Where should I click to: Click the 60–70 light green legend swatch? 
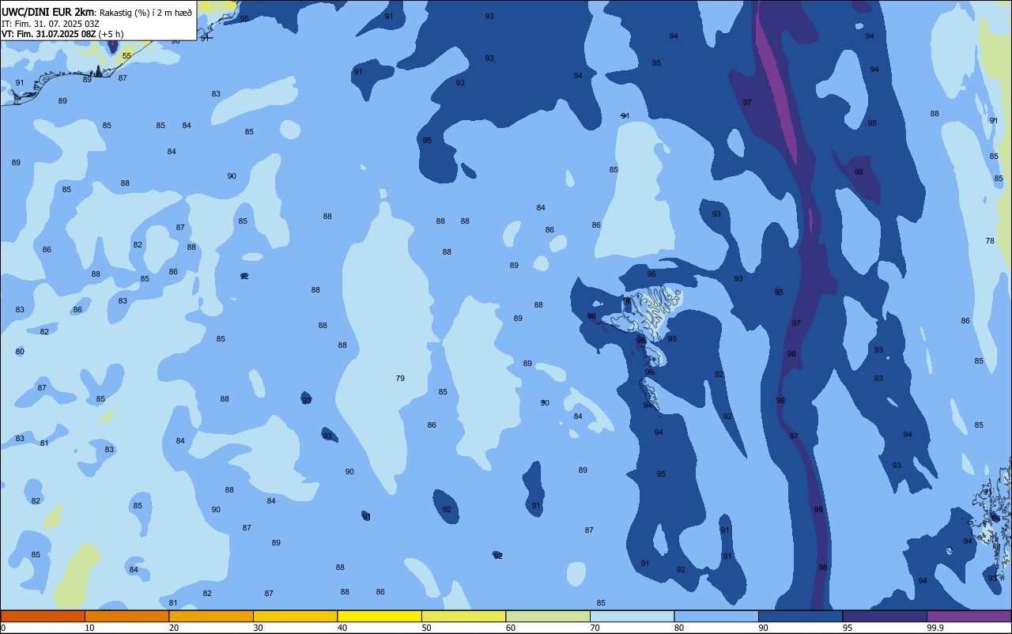point(548,616)
